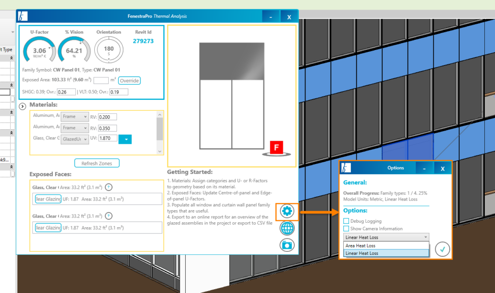Click the VLT override field 0.19
This screenshot has width=495, height=293.
point(119,92)
